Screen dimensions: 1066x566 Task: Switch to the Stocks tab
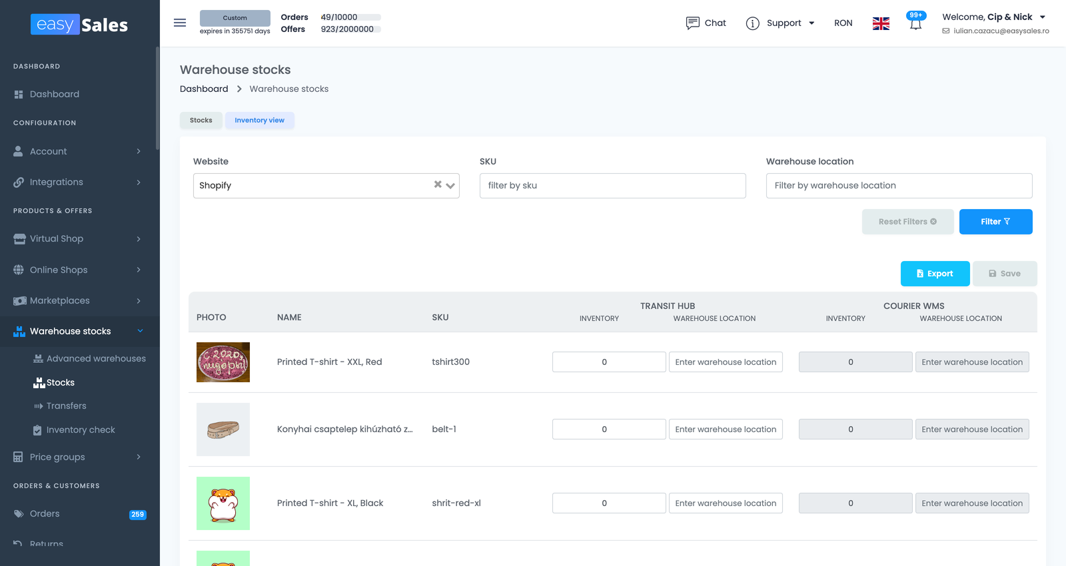[x=201, y=121]
